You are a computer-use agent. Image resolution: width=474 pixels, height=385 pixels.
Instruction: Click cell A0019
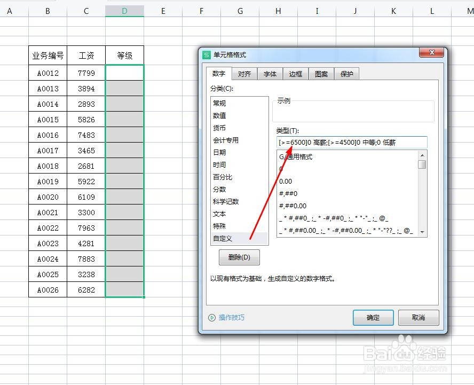48,182
